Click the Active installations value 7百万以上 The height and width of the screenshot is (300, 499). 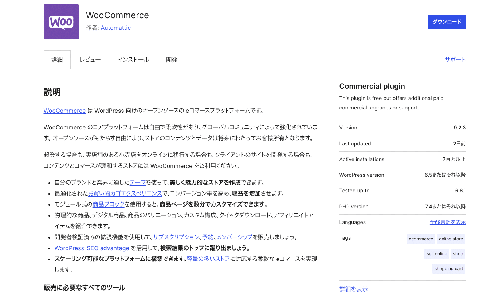pyautogui.click(x=454, y=159)
